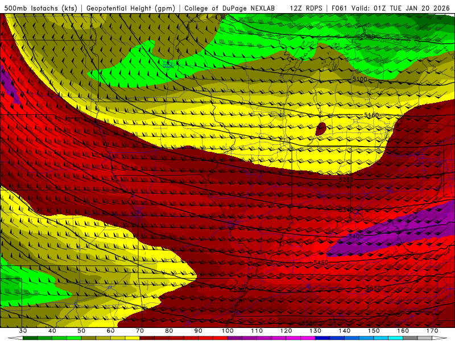Viewport: 455px width, 341px height.
Task: Click the 5040 height contour label
Action: pyautogui.click(x=367, y=37)
